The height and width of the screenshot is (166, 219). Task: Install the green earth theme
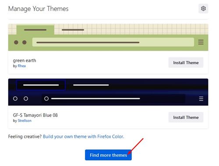pyautogui.click(x=186, y=62)
